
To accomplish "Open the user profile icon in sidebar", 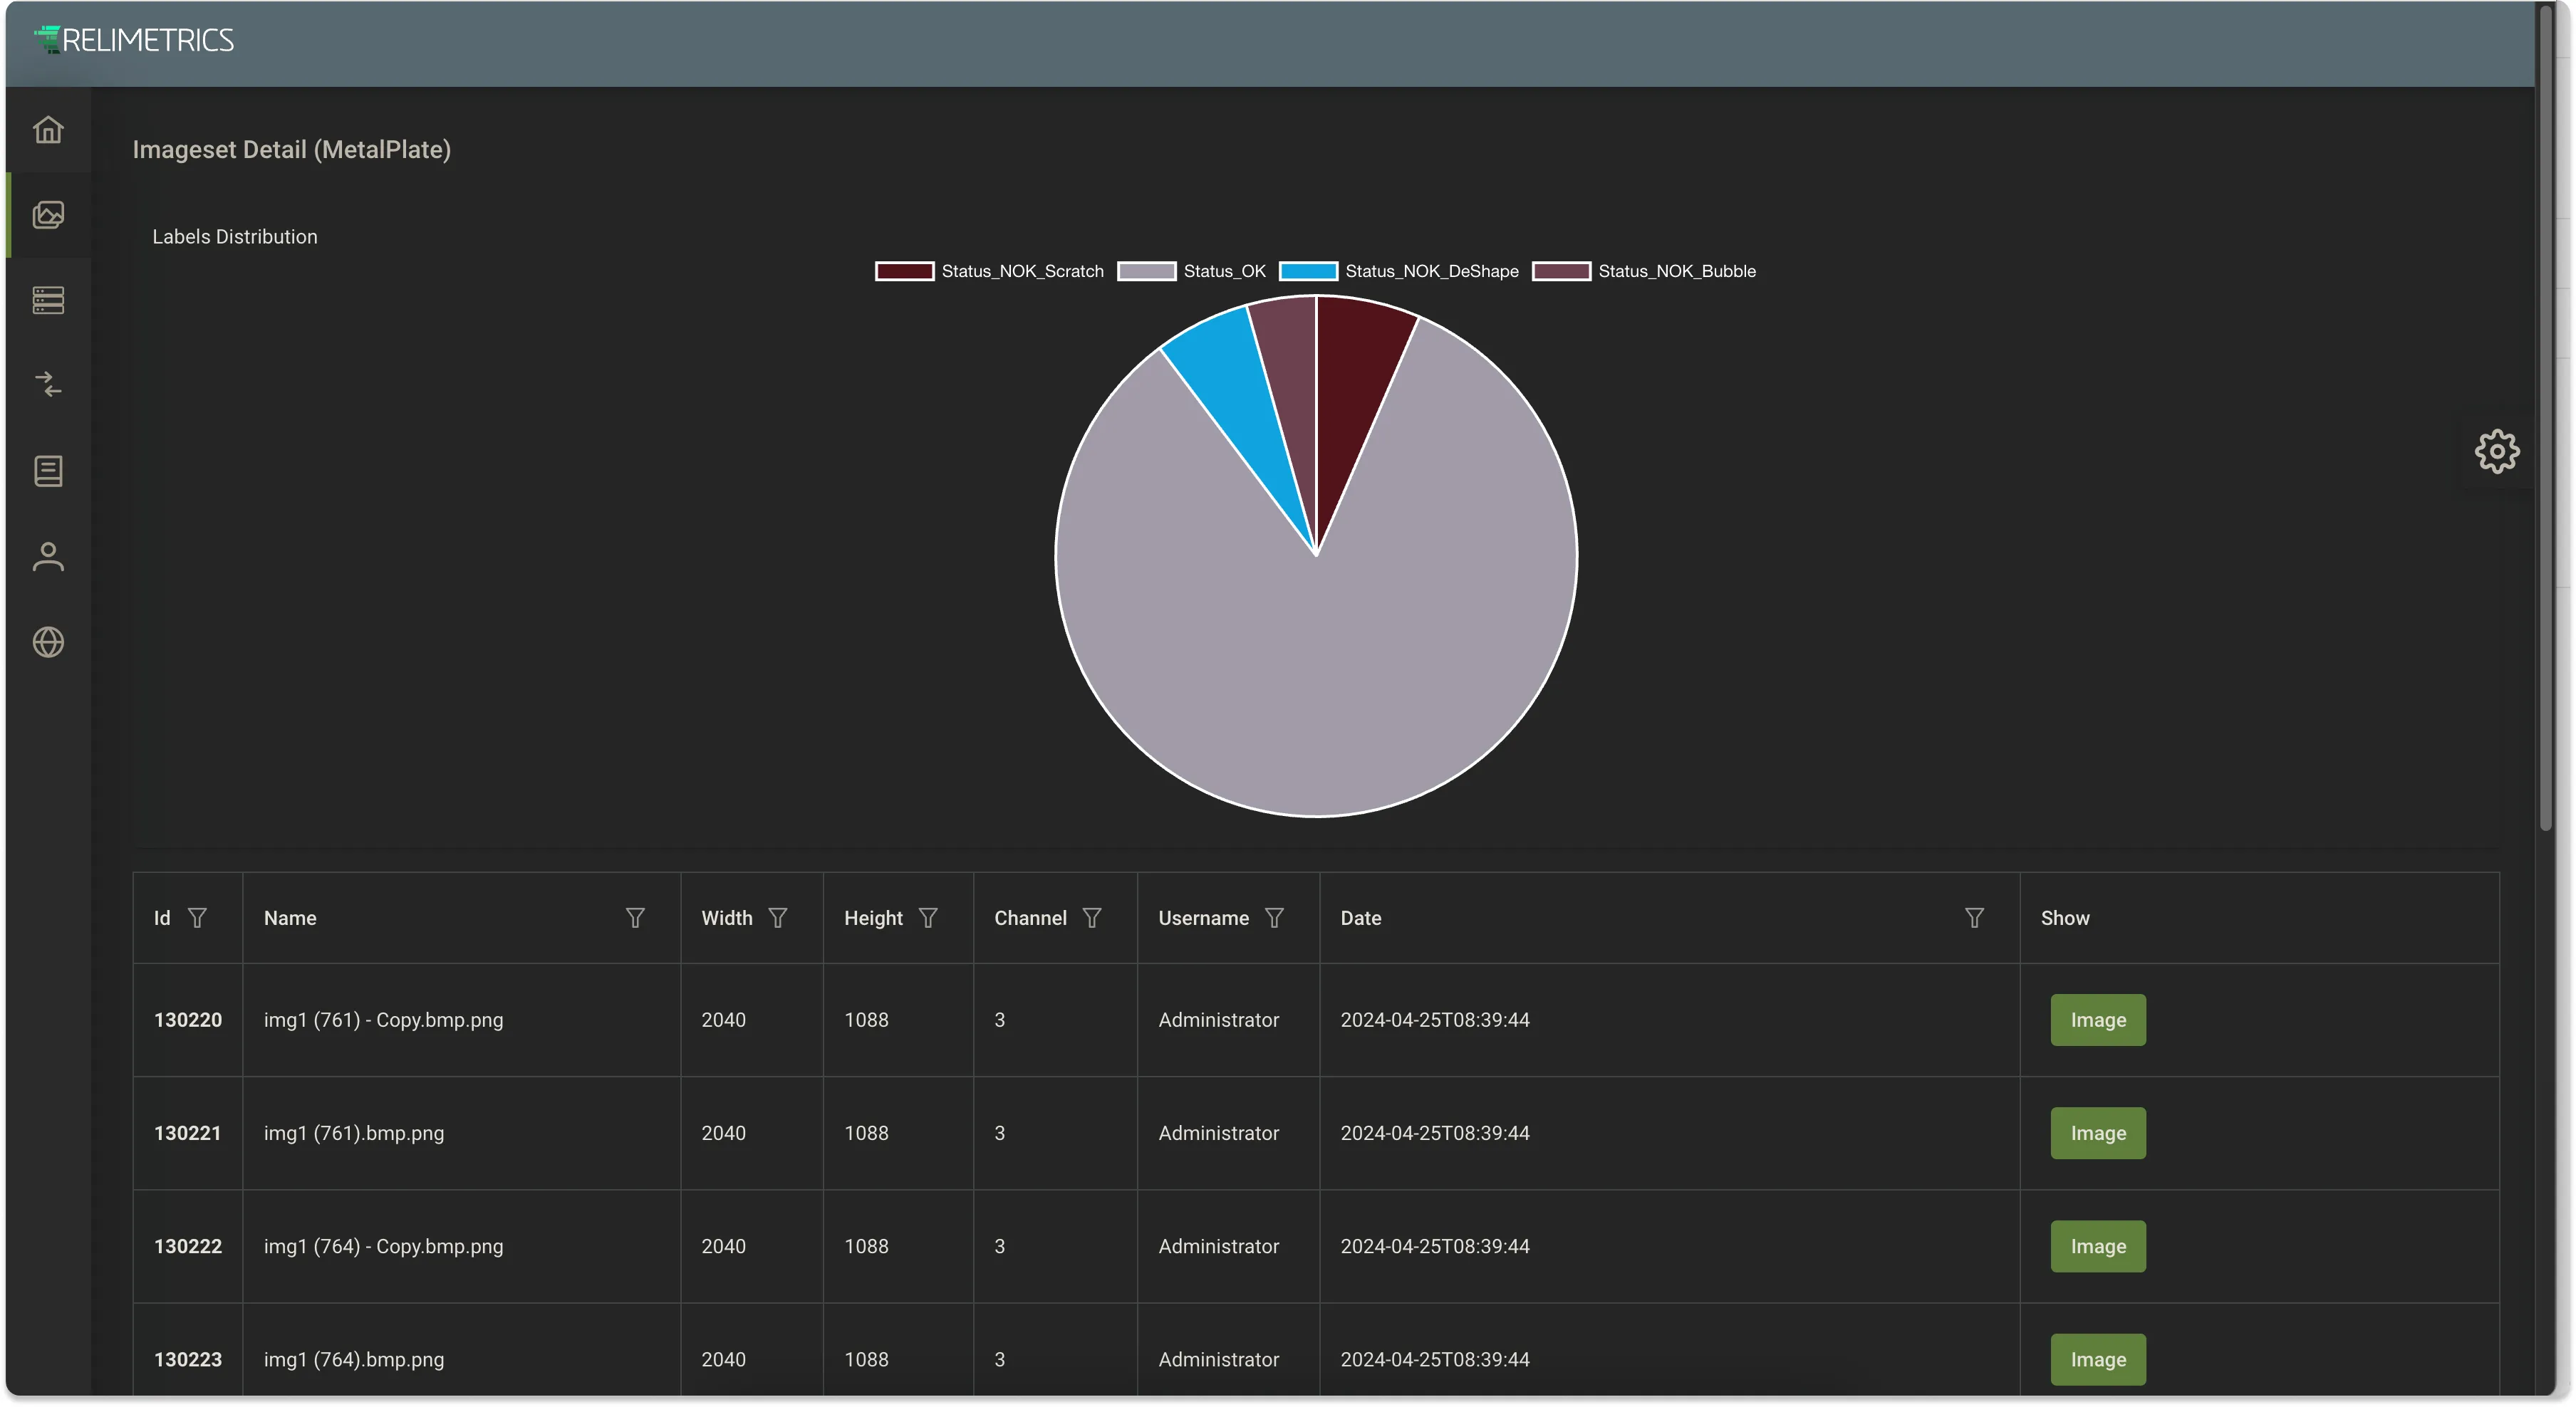I will click(x=48, y=557).
